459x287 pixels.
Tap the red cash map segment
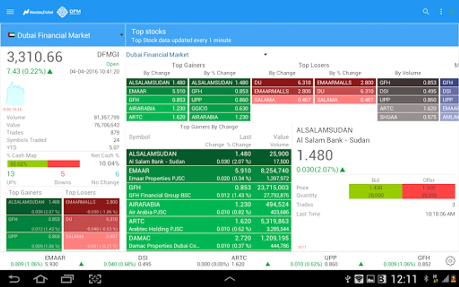(64, 164)
